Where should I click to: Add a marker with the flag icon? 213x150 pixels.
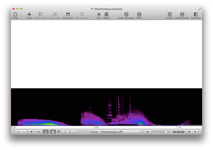pos(68,14)
